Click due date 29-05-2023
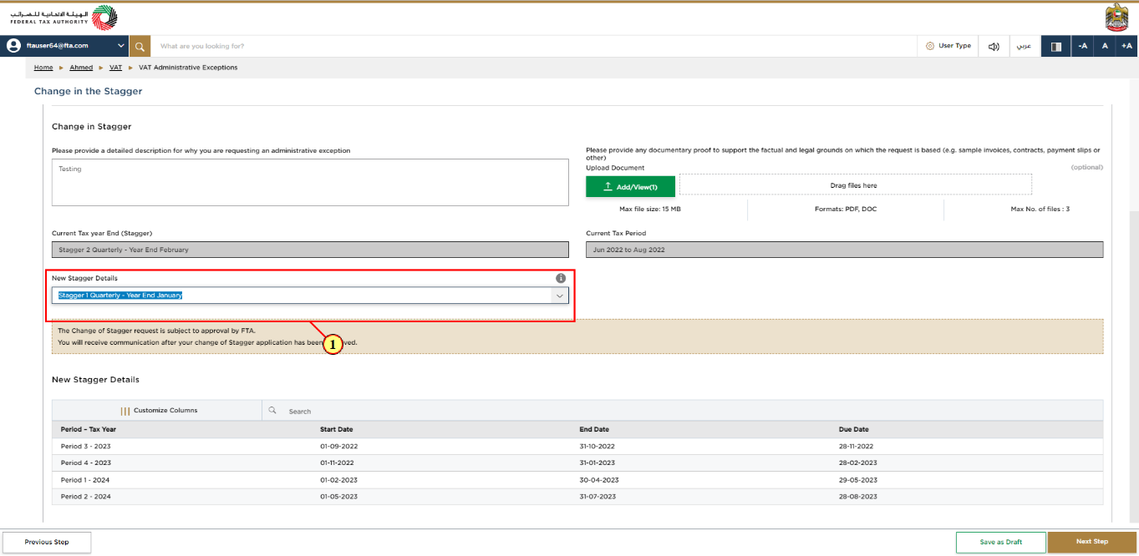 [x=858, y=480]
